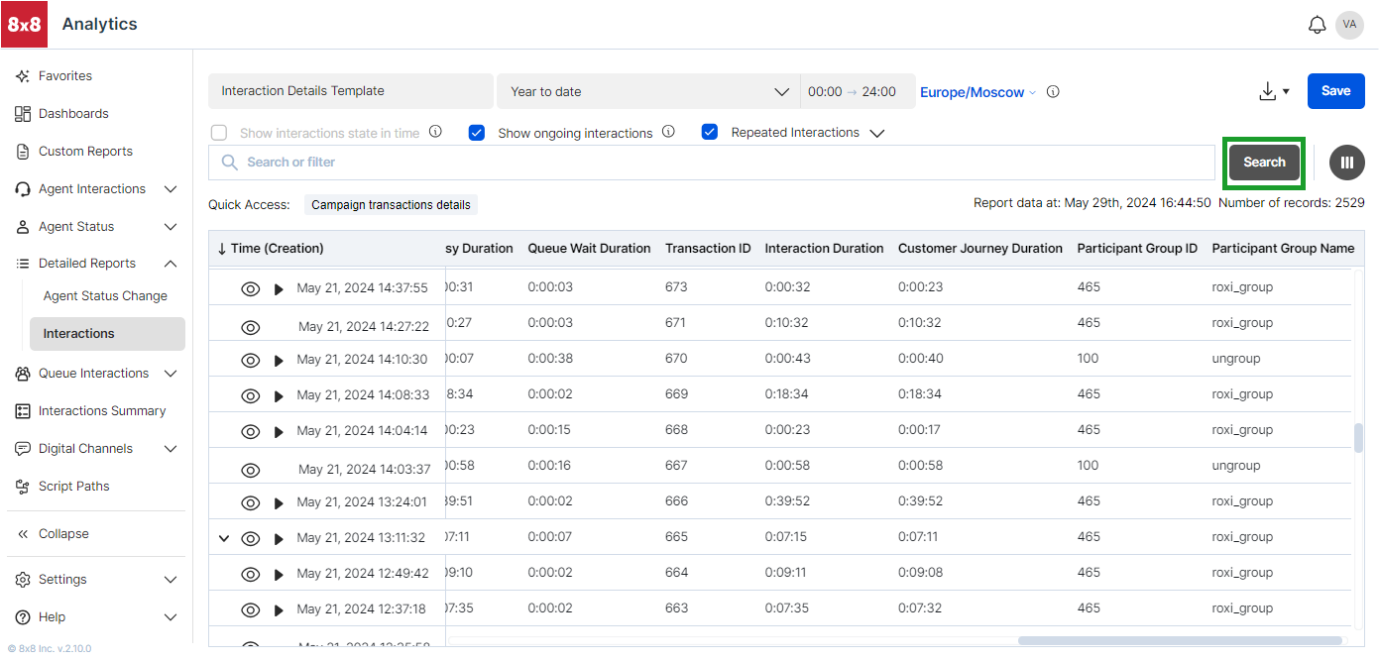
Task: Click the vertical table scrollbar thumb
Action: coord(1358,437)
